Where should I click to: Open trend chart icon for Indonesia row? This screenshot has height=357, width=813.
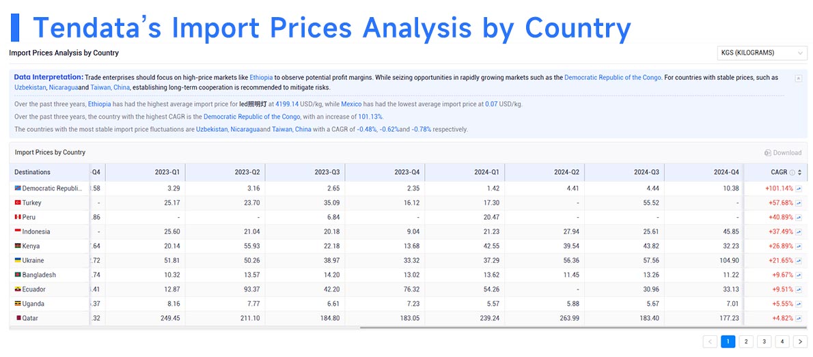pyautogui.click(x=799, y=231)
